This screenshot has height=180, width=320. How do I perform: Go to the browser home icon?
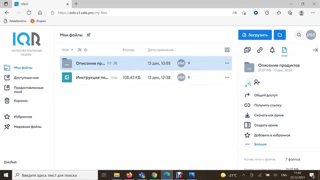(40, 12)
